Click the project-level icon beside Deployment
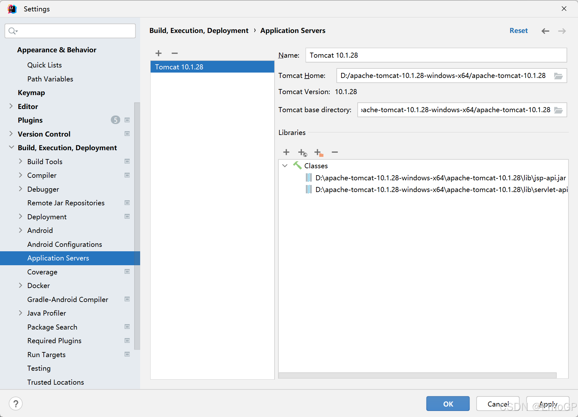The height and width of the screenshot is (417, 578). 127,216
